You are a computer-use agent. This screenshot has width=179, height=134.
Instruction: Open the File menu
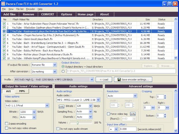(4, 9)
